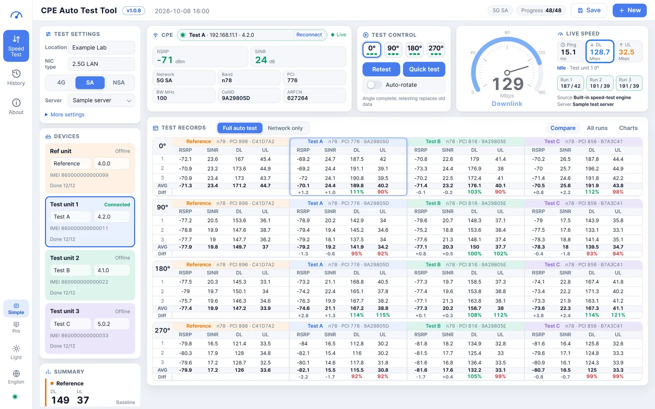Image resolution: width=655 pixels, height=409 pixels.
Task: Click the Devices panel icon
Action: (48, 136)
